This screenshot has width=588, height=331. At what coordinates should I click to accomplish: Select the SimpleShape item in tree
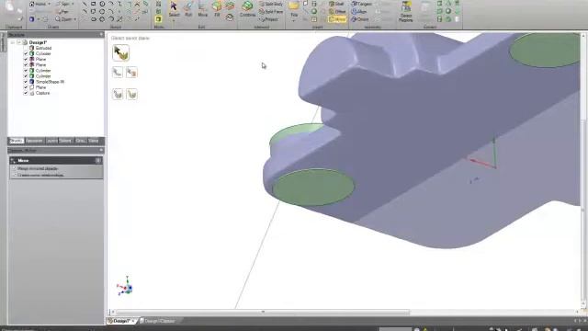50,82
